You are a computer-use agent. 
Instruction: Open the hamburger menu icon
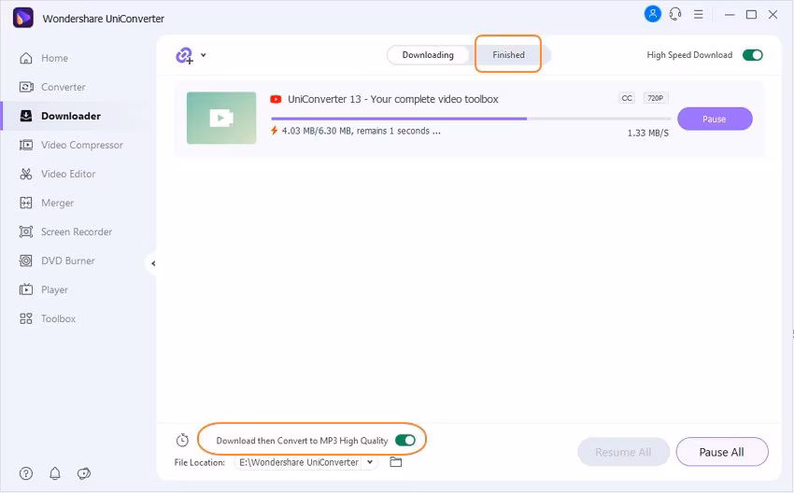[699, 14]
